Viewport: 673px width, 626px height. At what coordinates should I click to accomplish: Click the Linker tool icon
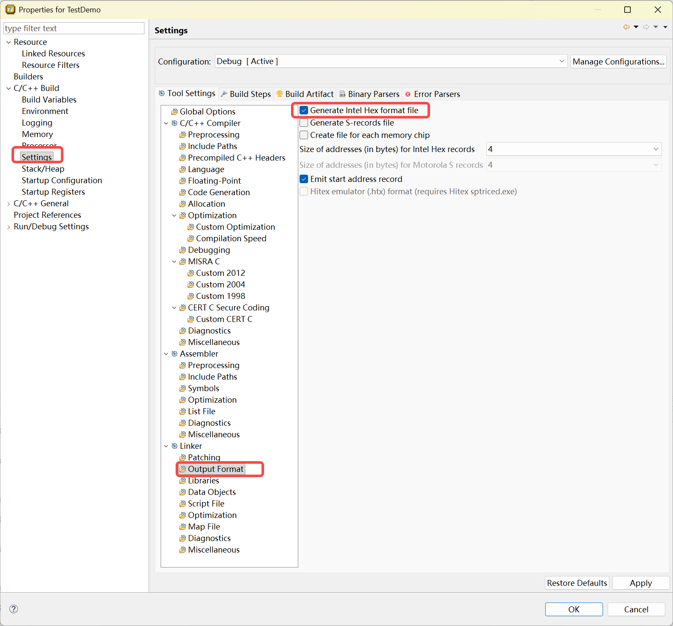[174, 446]
